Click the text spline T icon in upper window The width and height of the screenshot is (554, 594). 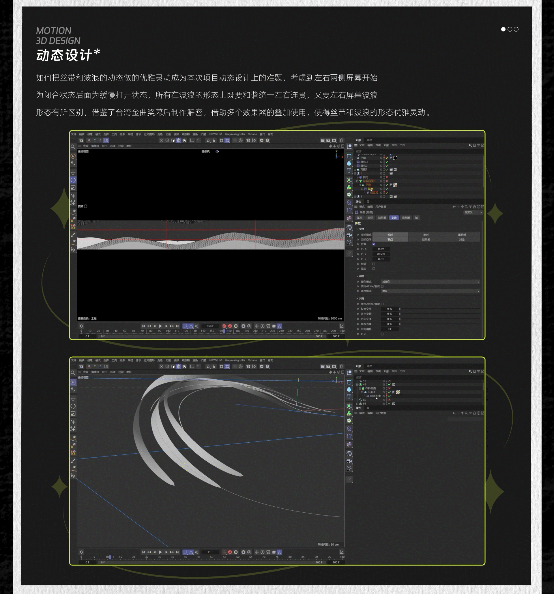coord(349,171)
